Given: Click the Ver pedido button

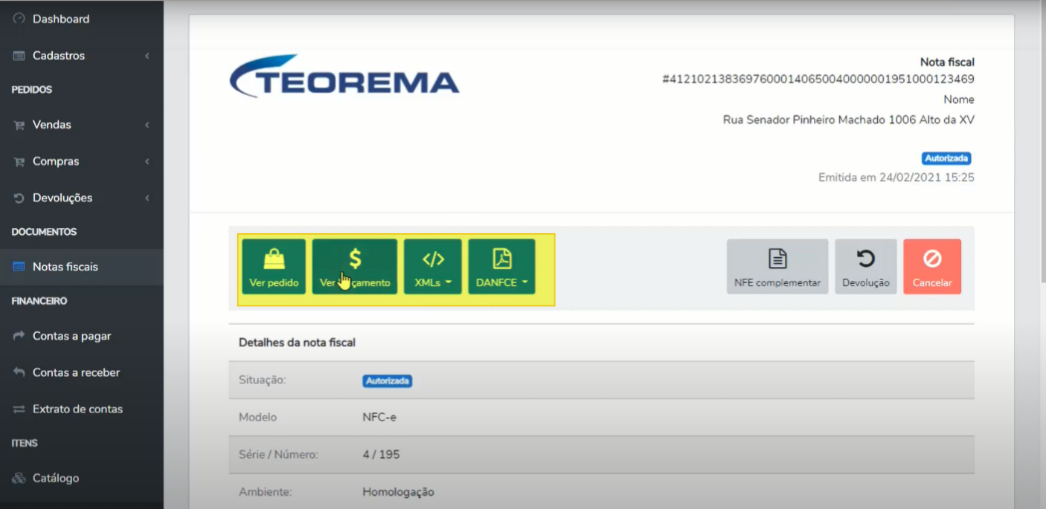Looking at the screenshot, I should (274, 267).
